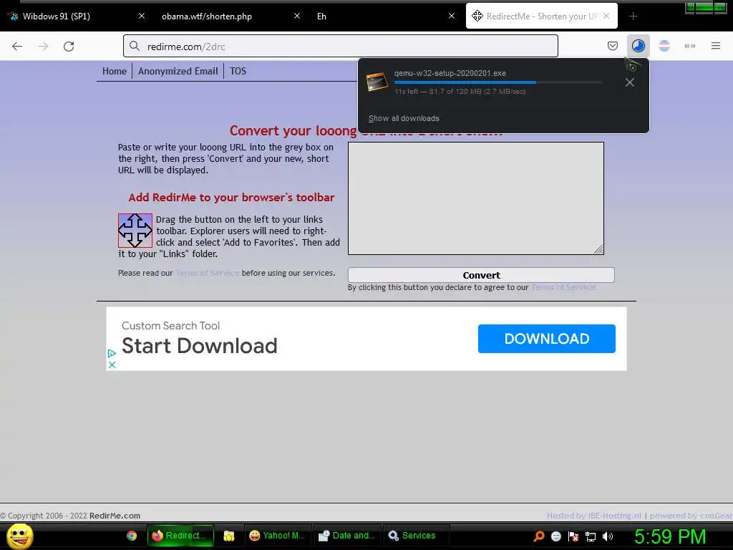Image resolution: width=733 pixels, height=550 pixels.
Task: Click the resize grip of the URL text box
Action: pos(598,250)
